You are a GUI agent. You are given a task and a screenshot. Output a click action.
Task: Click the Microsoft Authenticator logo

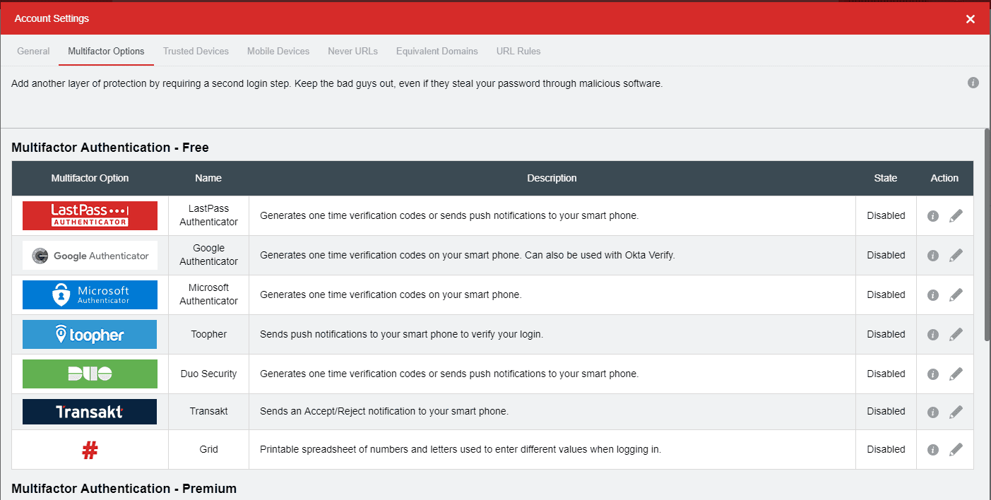tap(90, 295)
